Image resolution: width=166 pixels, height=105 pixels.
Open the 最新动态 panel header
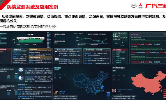pyautogui.click(x=20, y=49)
